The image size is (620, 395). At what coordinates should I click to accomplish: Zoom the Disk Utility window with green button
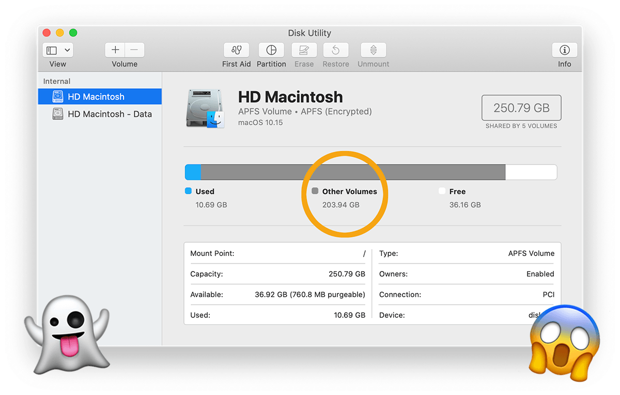tap(73, 33)
